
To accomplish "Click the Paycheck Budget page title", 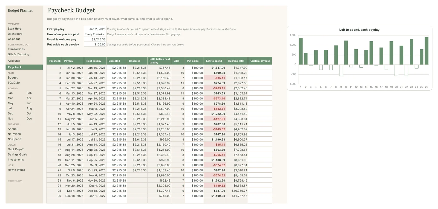I will pos(71,10).
